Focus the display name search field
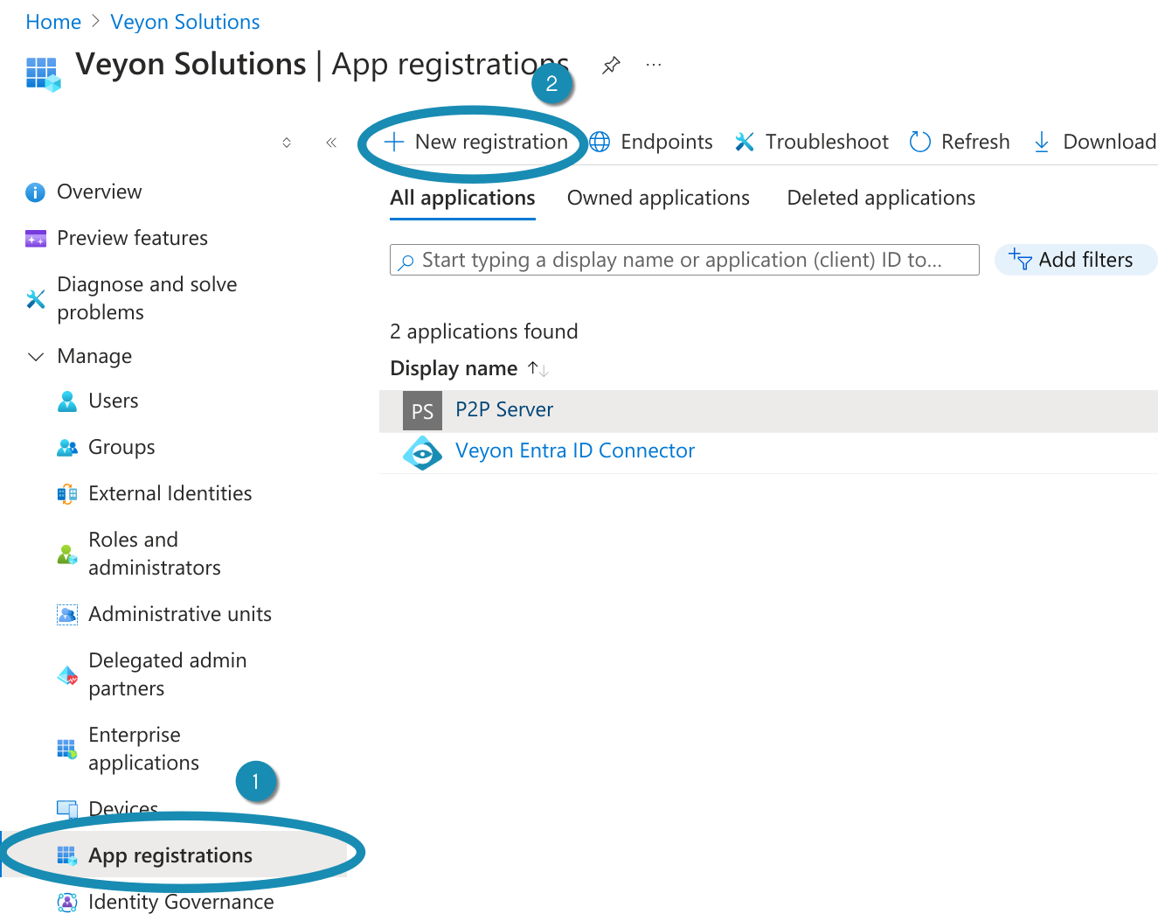1158x921 pixels. (x=683, y=260)
